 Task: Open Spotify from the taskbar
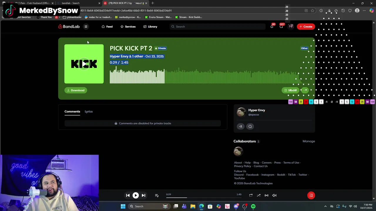tap(253, 206)
